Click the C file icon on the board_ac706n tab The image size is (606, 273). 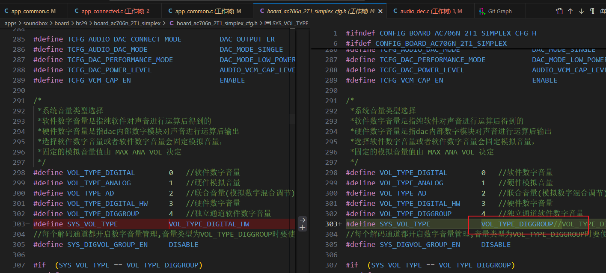coord(262,11)
